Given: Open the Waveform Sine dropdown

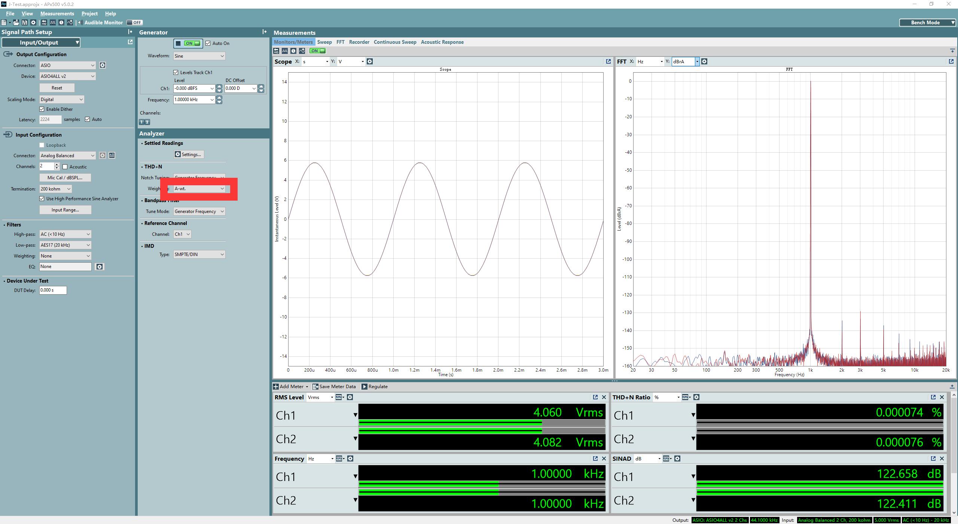Looking at the screenshot, I should tap(199, 56).
